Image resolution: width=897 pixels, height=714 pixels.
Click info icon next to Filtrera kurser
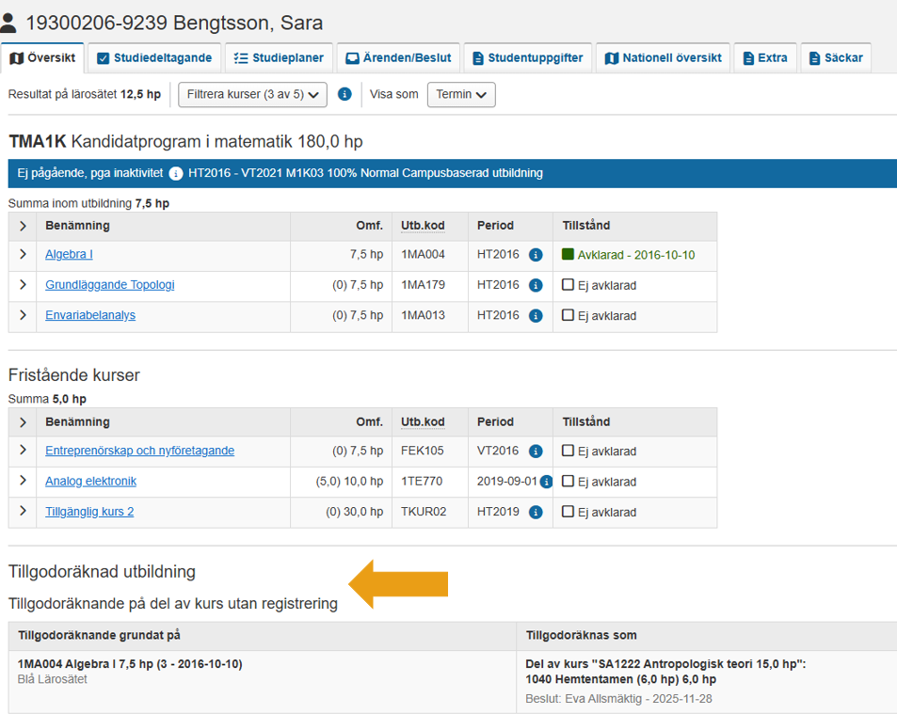tap(344, 94)
